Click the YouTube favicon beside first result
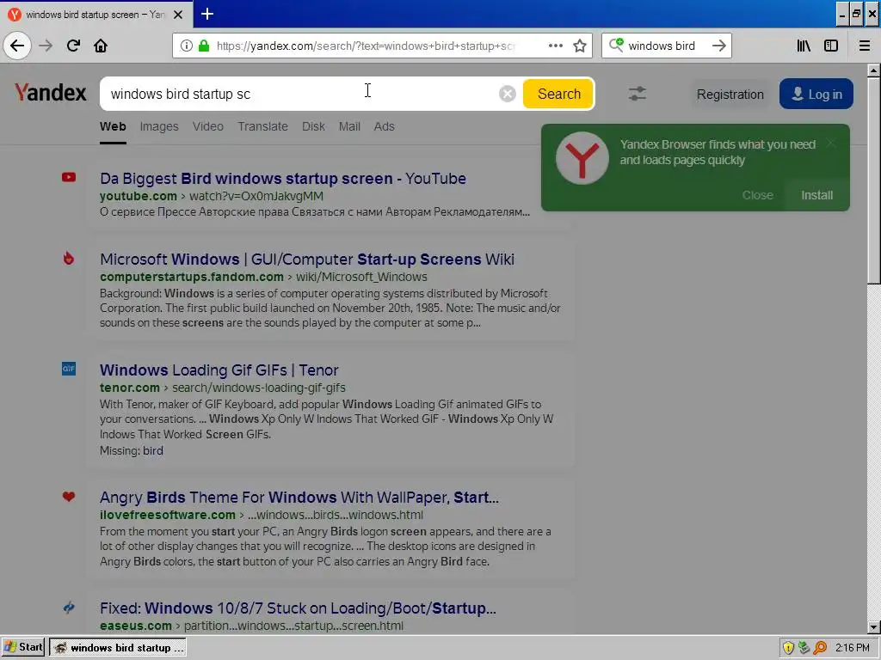The width and height of the screenshot is (881, 660). [69, 177]
